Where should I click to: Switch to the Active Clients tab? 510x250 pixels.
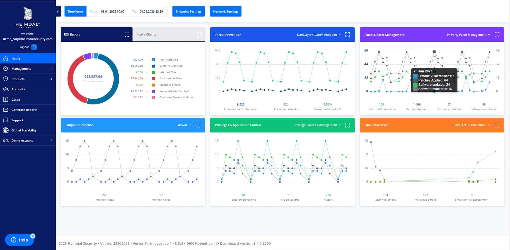tap(146, 34)
